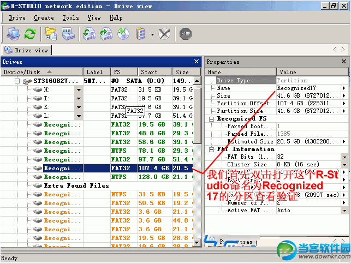
Task: Select the Drive view tab
Action: point(27,50)
